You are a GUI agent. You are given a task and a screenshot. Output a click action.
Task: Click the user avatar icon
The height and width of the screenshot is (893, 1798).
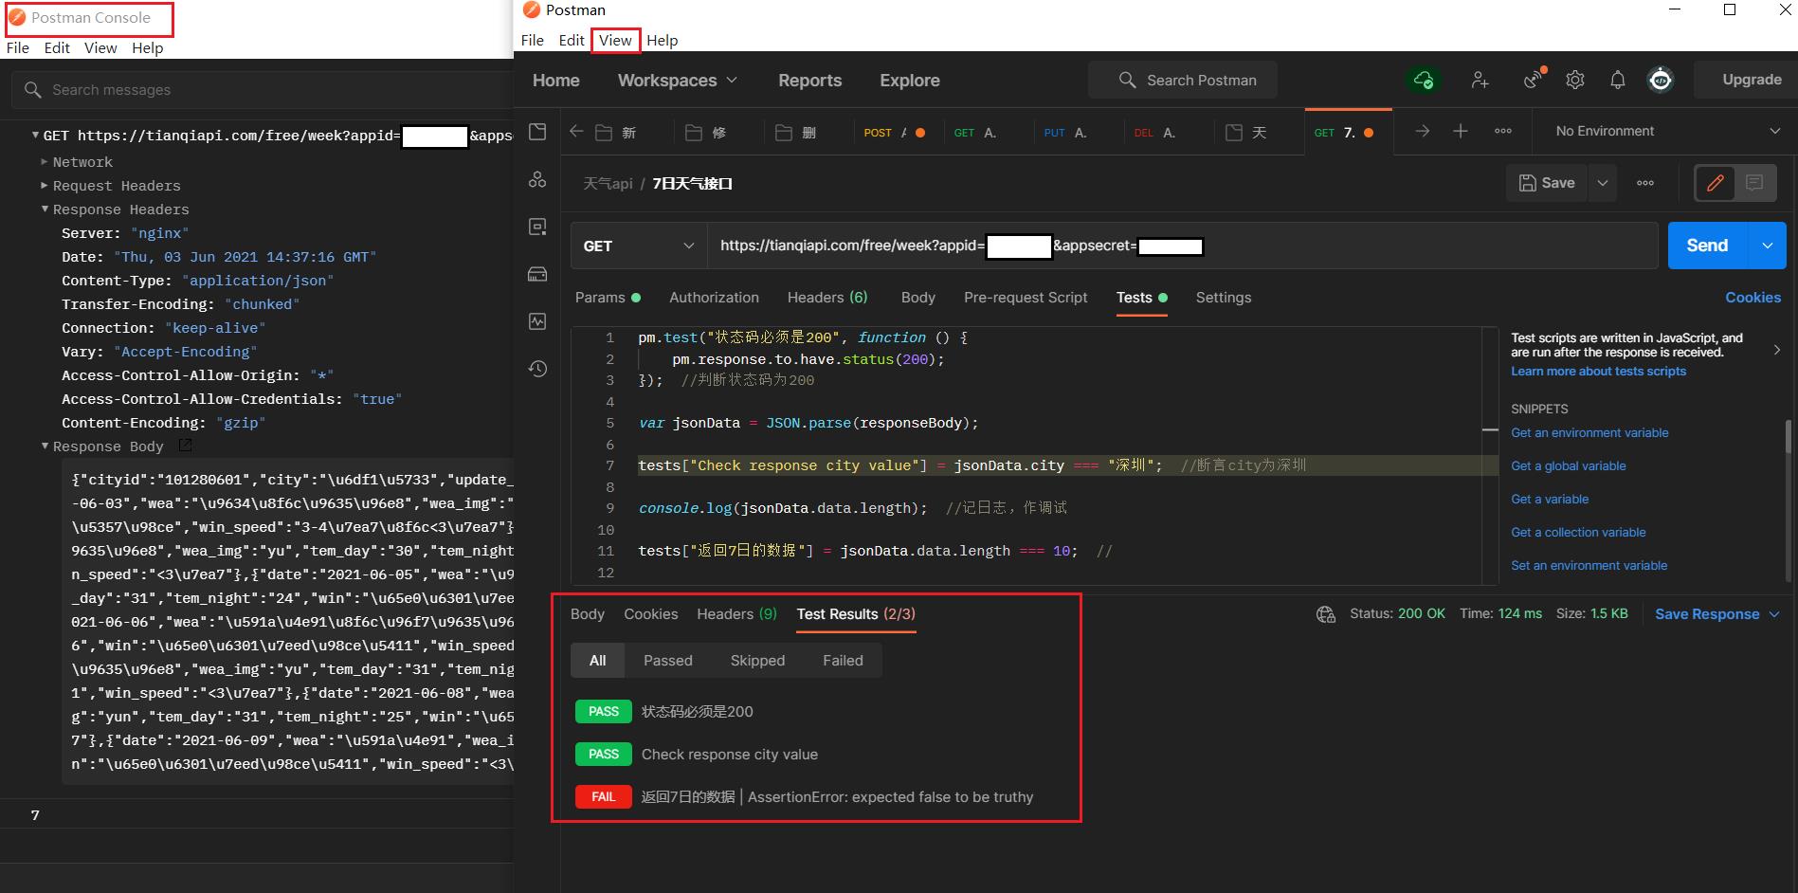pyautogui.click(x=1661, y=80)
